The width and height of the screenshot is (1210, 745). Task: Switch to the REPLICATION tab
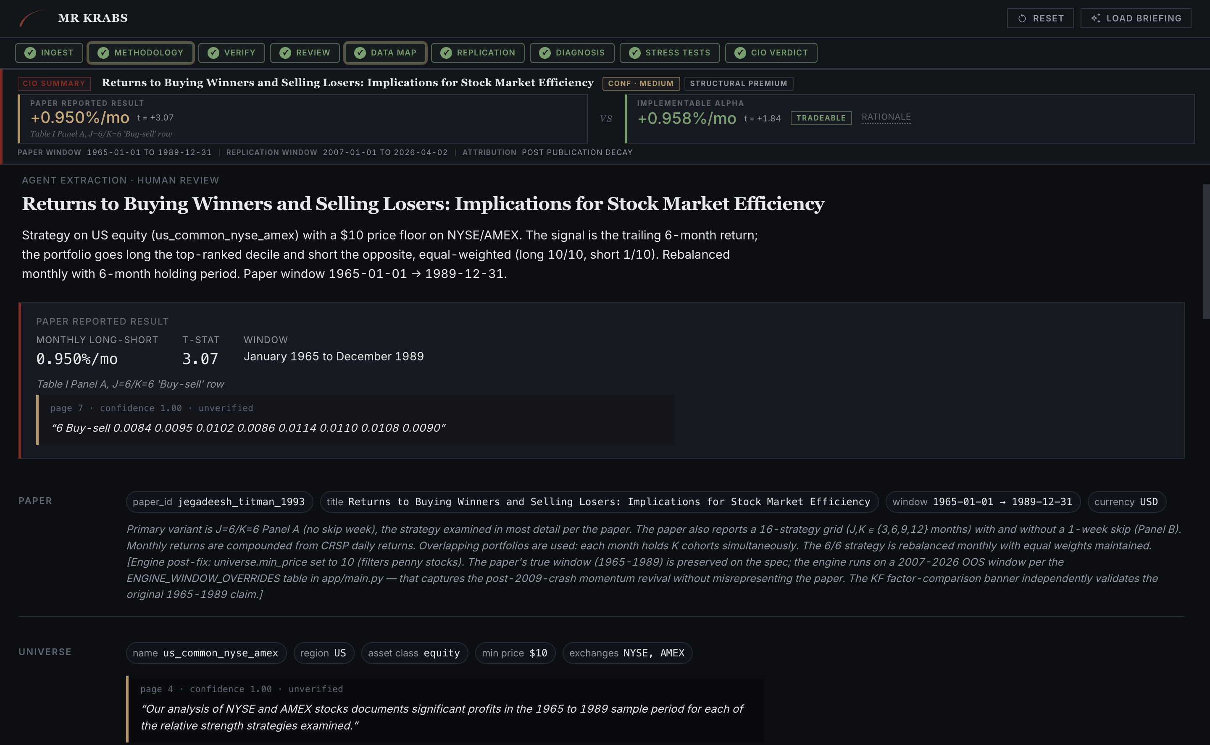pos(478,53)
